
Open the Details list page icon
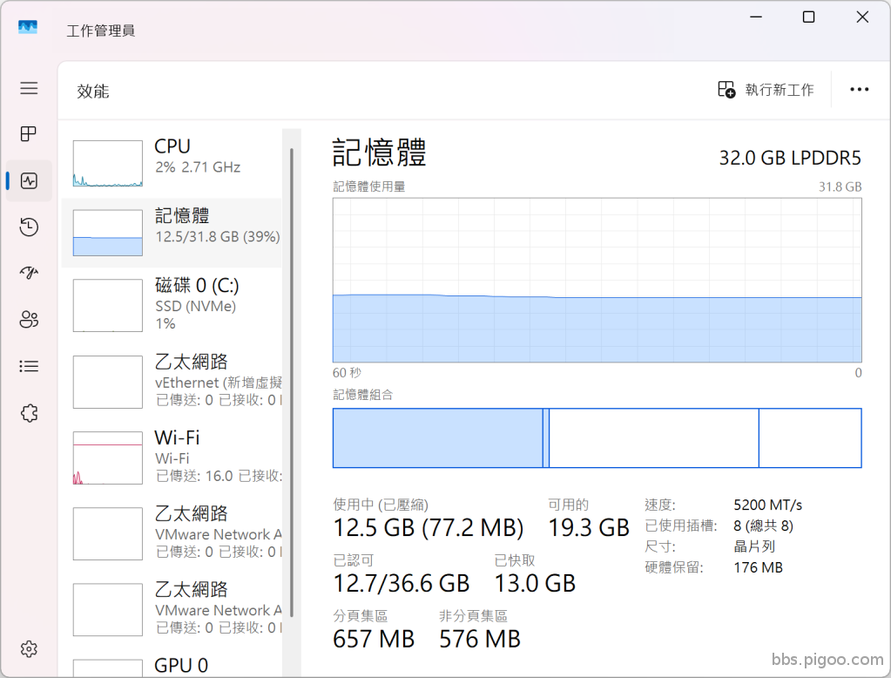pos(29,366)
